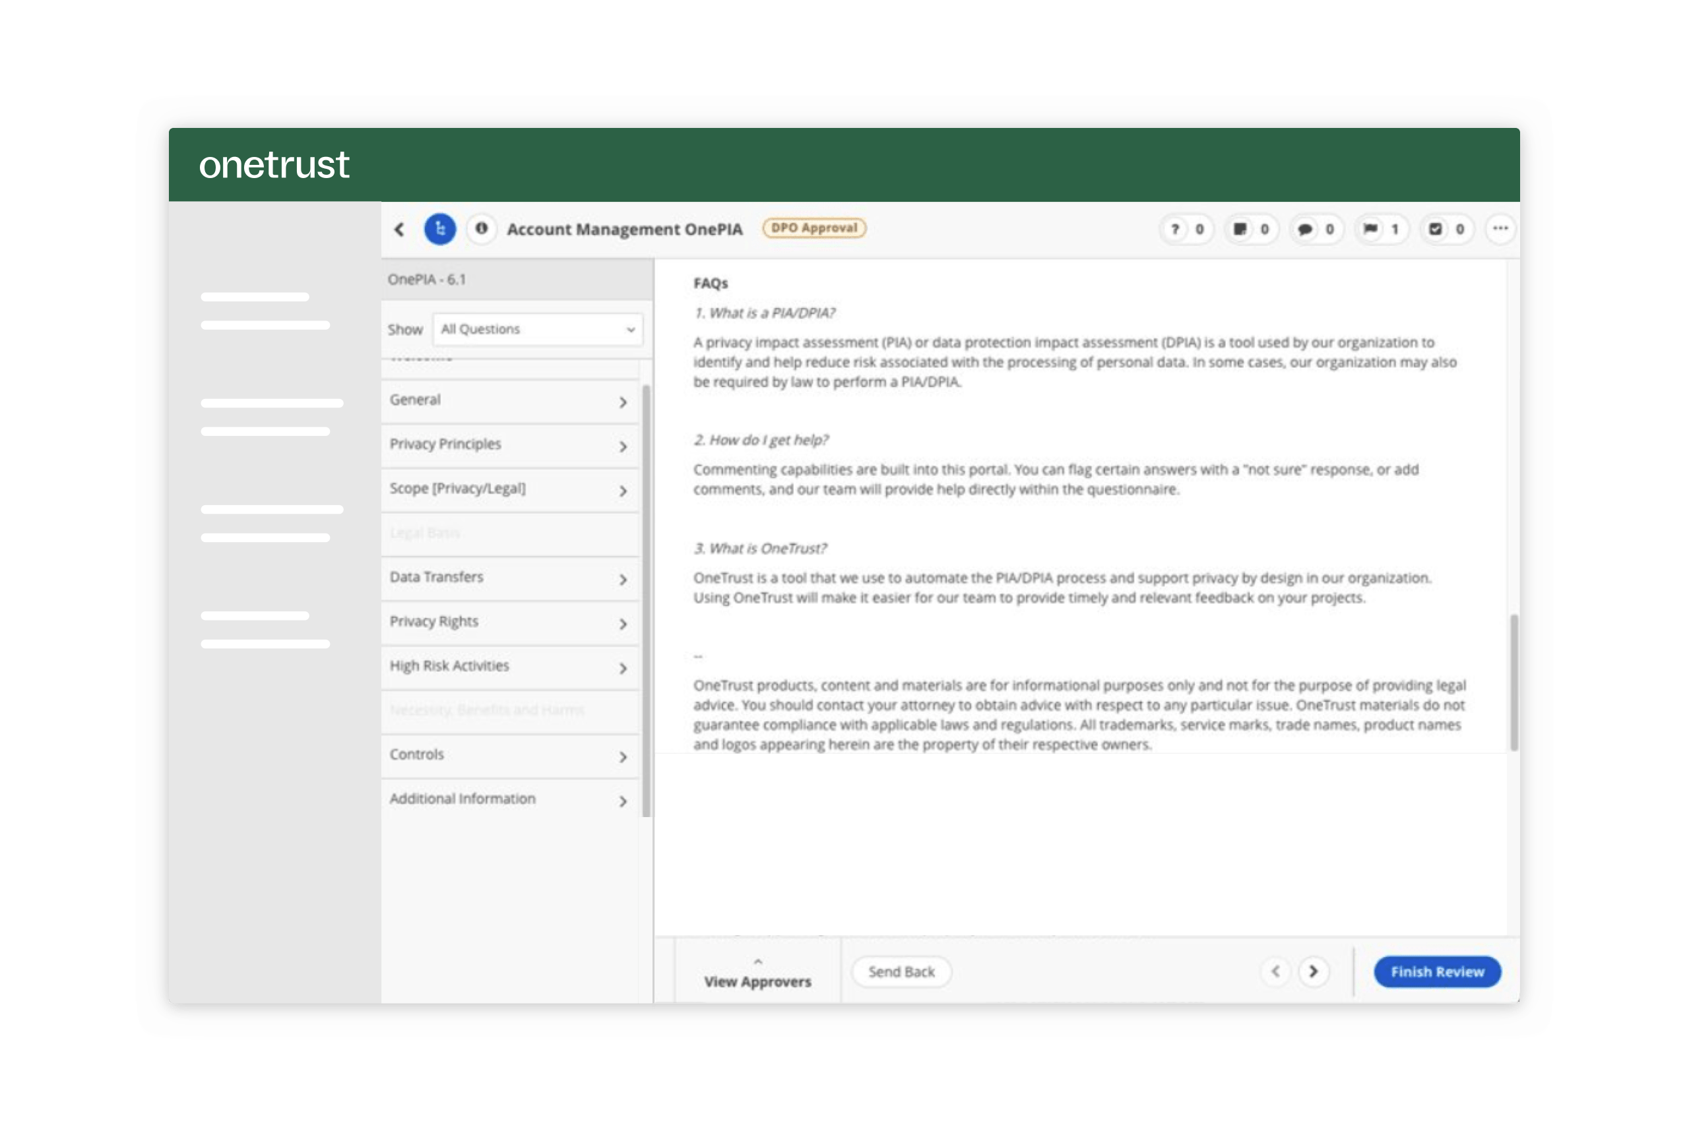Image resolution: width=1689 pixels, height=1131 pixels.
Task: Expand the General section chevron
Action: (623, 402)
